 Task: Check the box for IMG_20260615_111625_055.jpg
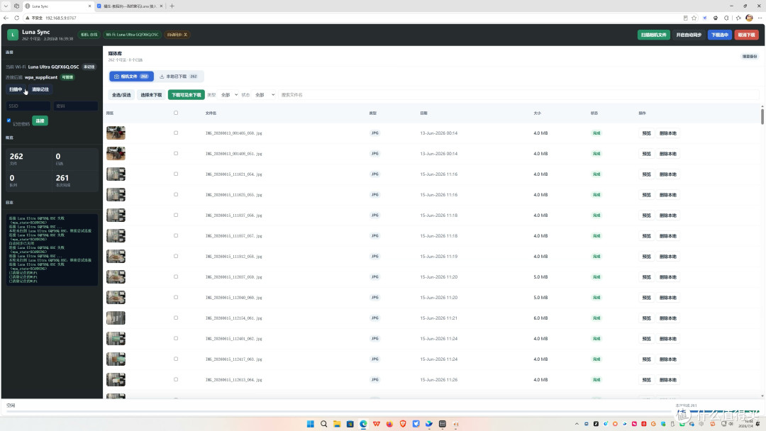point(176,194)
